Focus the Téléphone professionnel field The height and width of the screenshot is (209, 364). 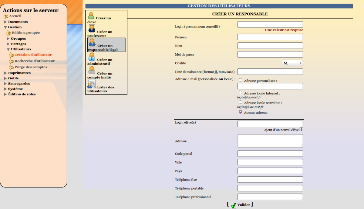point(270,197)
